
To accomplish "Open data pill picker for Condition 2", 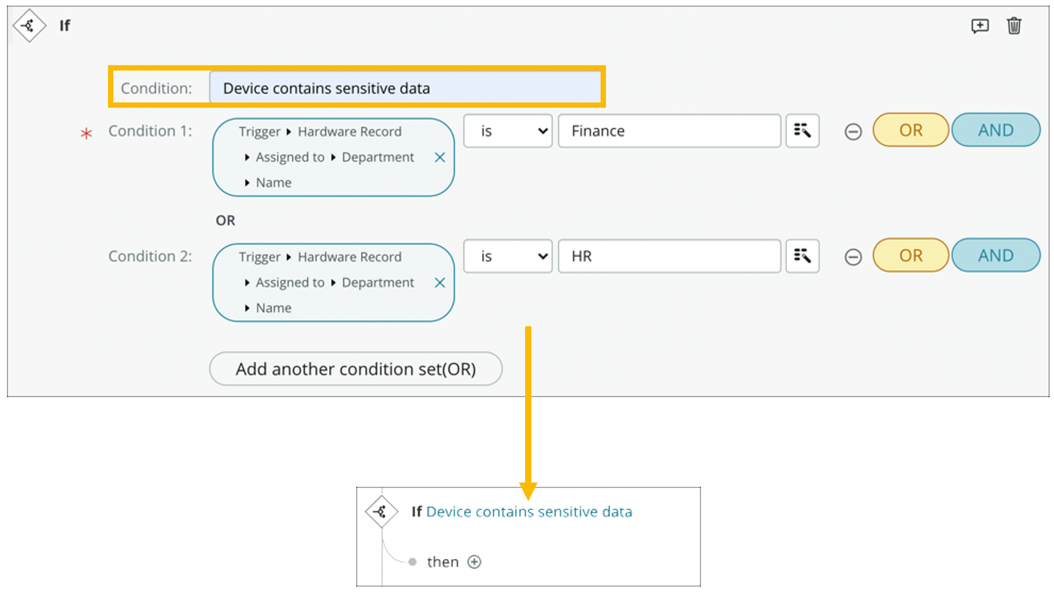I will click(802, 256).
